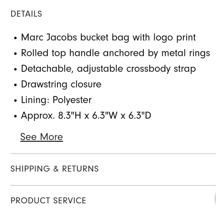Image resolution: width=216 pixels, height=216 pixels.
Task: Expand the SHIPPING & RETURNS section
Action: pyautogui.click(x=54, y=169)
